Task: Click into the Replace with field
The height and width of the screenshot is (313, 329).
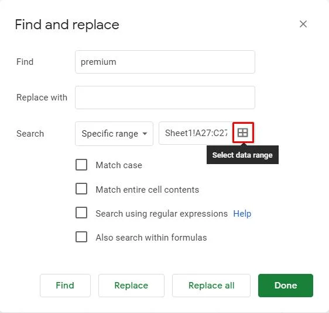Action: point(165,98)
